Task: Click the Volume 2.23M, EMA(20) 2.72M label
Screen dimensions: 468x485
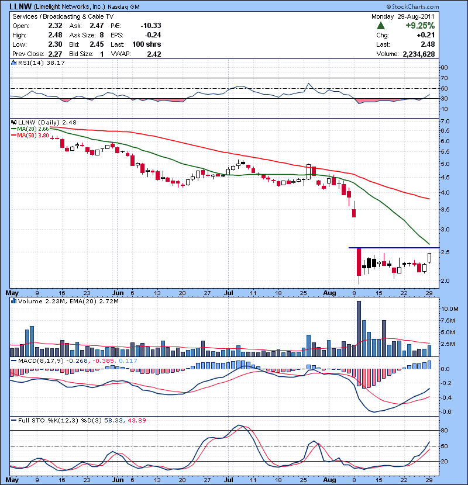Action: pos(68,302)
